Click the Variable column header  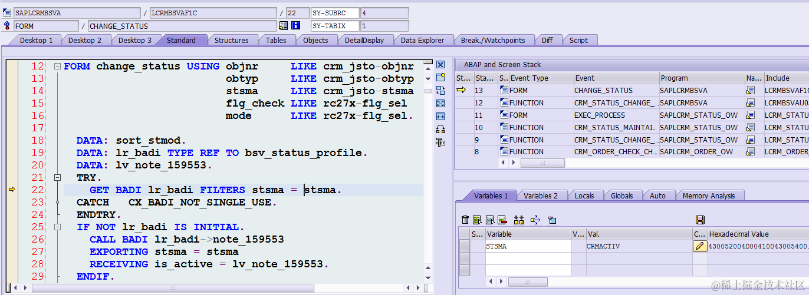tap(528, 234)
